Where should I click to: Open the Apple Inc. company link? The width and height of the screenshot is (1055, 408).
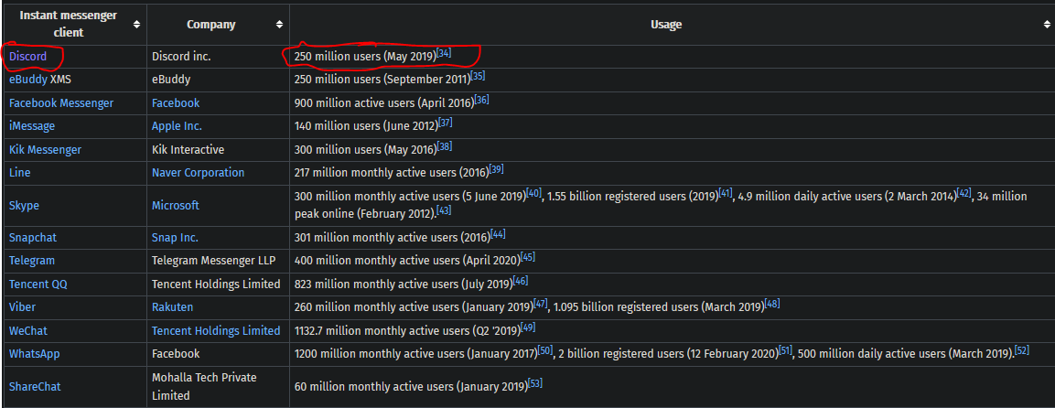(177, 126)
